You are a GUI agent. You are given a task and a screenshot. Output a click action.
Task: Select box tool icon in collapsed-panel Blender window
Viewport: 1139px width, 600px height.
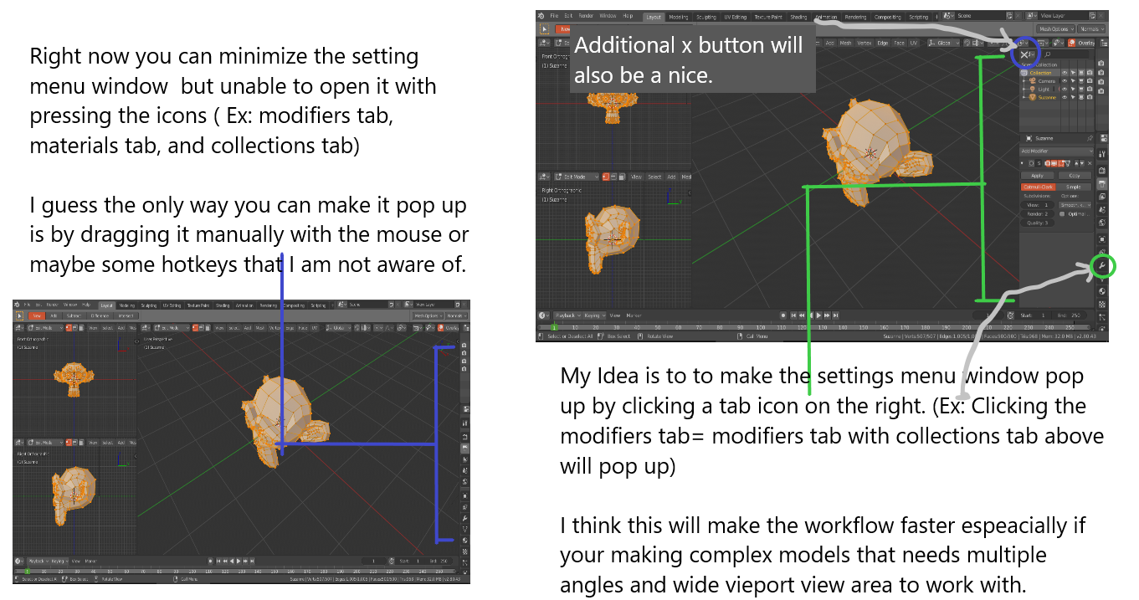20,315
